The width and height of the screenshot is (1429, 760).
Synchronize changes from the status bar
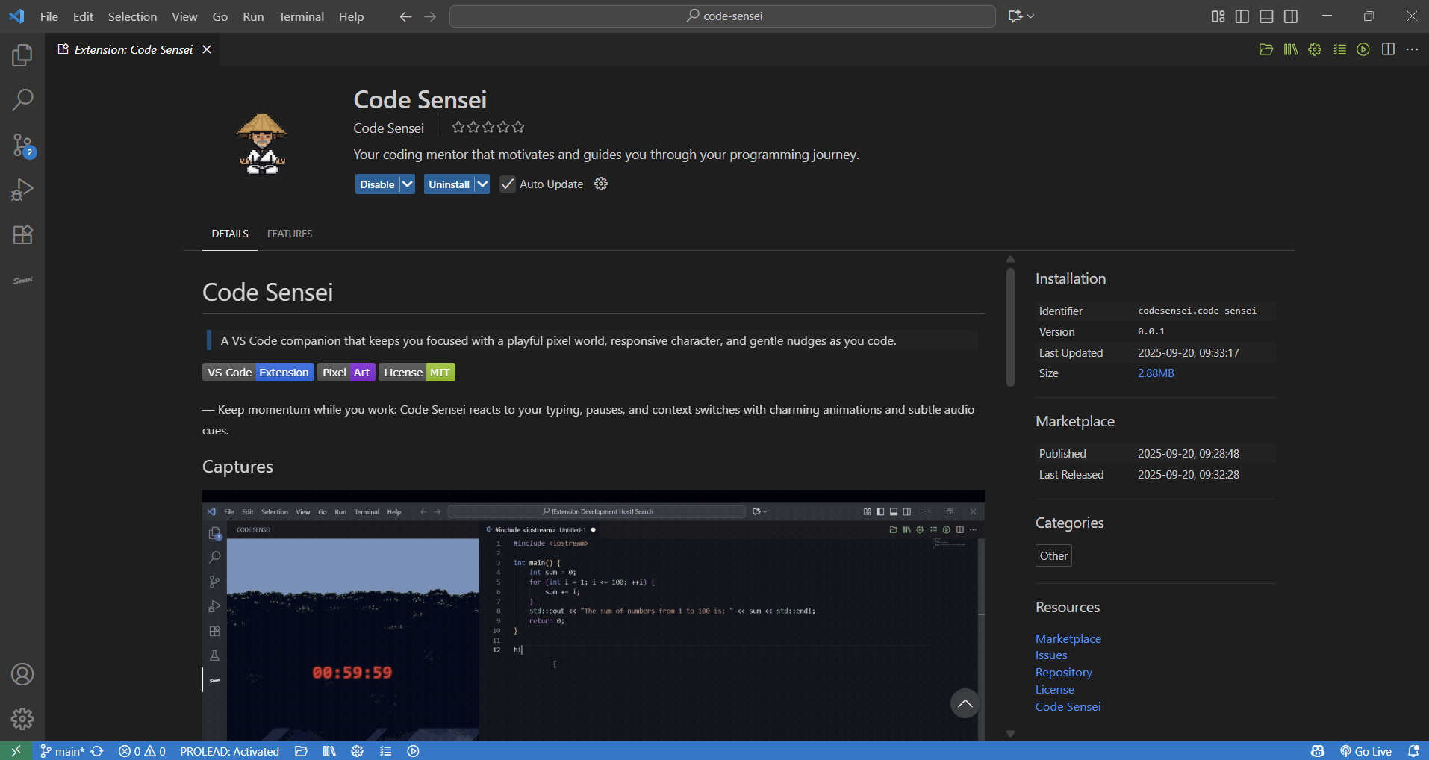(97, 751)
